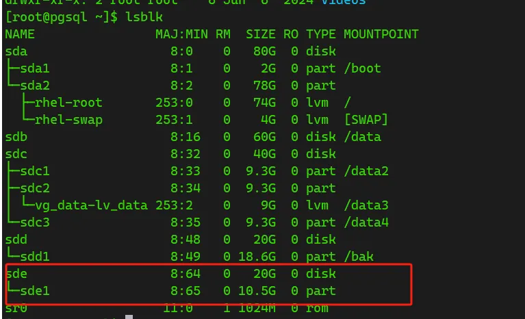Viewport: 525px width, 319px height.
Task: Click the 18.6G size value
Action: tap(257, 257)
